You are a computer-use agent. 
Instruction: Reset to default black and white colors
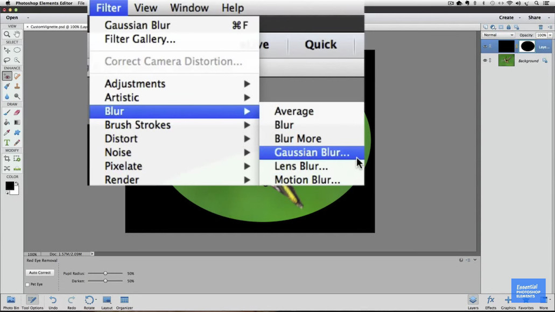(x=6, y=193)
